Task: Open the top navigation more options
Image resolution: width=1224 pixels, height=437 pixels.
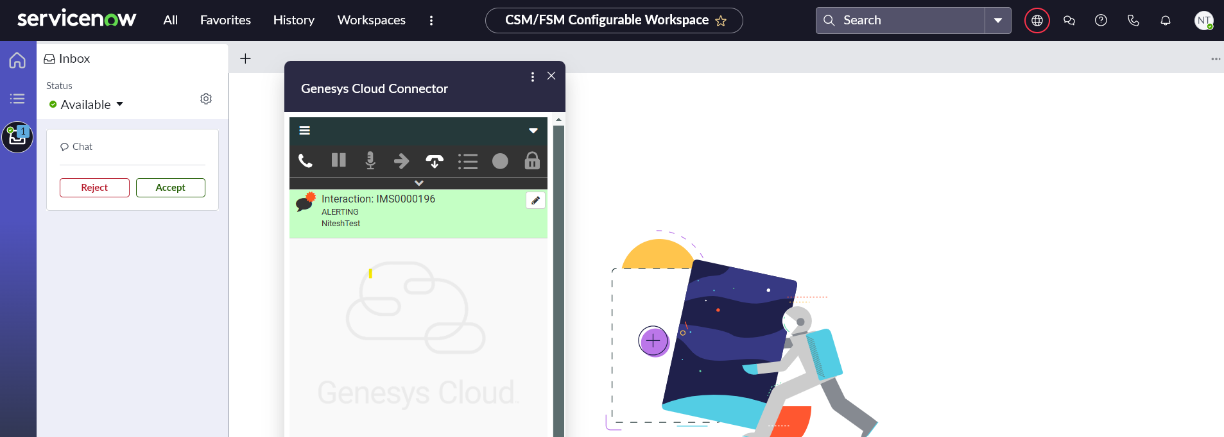Action: point(431,21)
